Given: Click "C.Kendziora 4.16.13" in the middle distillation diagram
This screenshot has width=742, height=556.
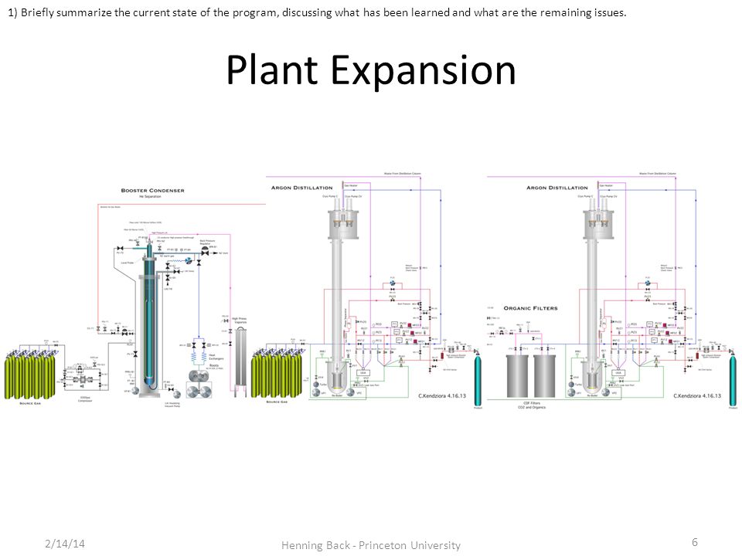Looking at the screenshot, I should 442,395.
